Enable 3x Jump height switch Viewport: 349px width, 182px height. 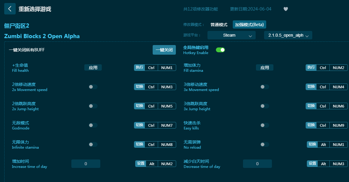(x=265, y=106)
